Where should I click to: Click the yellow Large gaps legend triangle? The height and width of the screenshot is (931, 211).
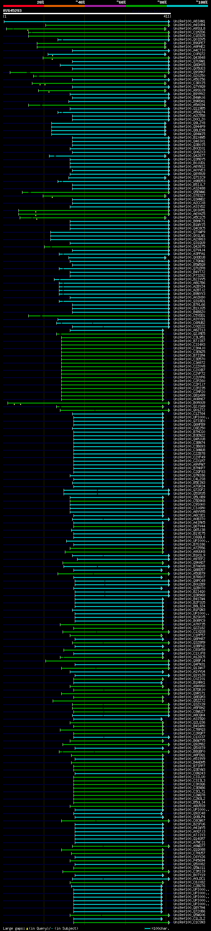(x=27, y=928)
